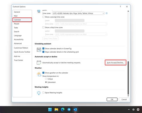
Task: Show hidden system tray icons
Action: pos(129,110)
